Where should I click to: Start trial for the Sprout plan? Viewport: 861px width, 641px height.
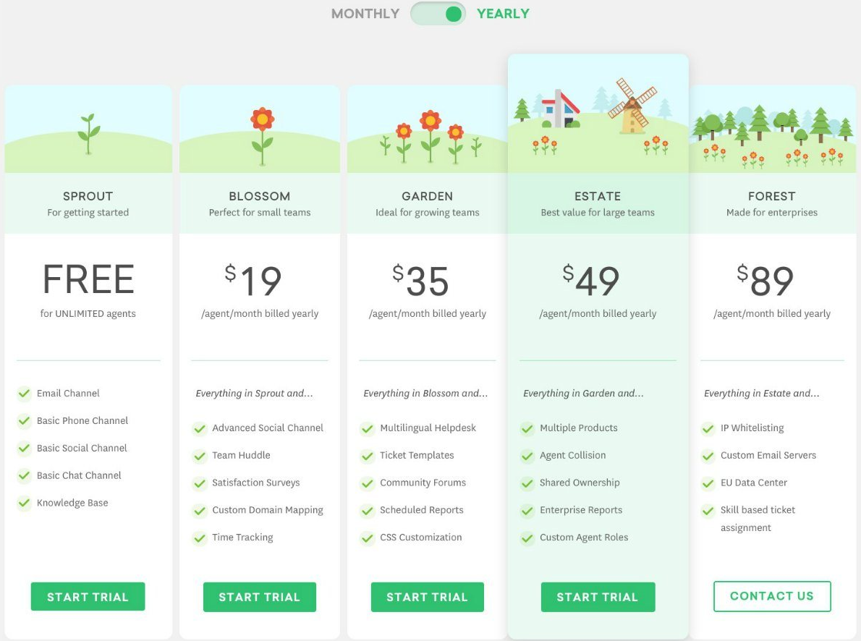[x=88, y=596]
